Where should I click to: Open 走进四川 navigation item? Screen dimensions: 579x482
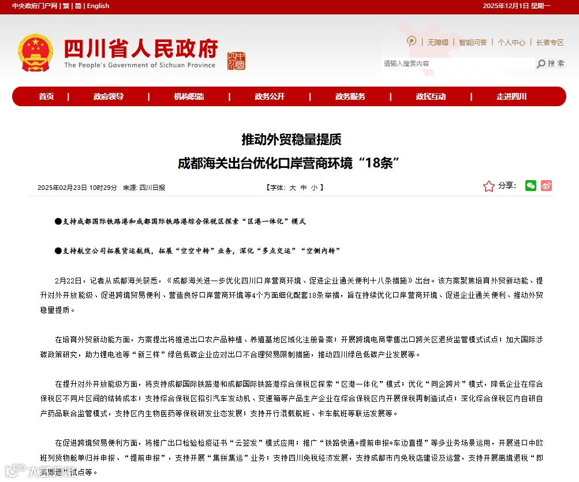511,96
